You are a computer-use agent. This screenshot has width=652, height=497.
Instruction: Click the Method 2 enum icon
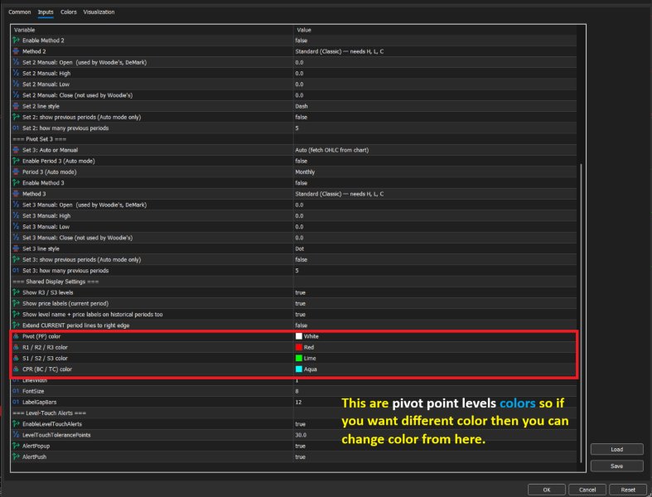coord(16,51)
